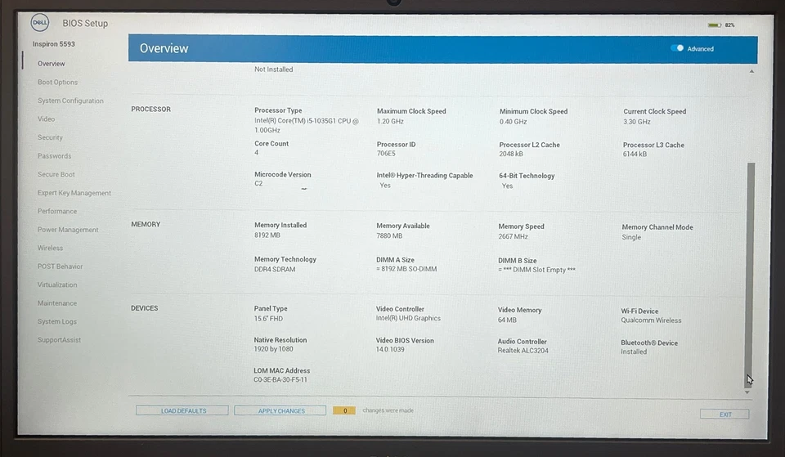
Task: Click Maximum Clock Speed '1.20 GHz'
Action: pyautogui.click(x=390, y=122)
